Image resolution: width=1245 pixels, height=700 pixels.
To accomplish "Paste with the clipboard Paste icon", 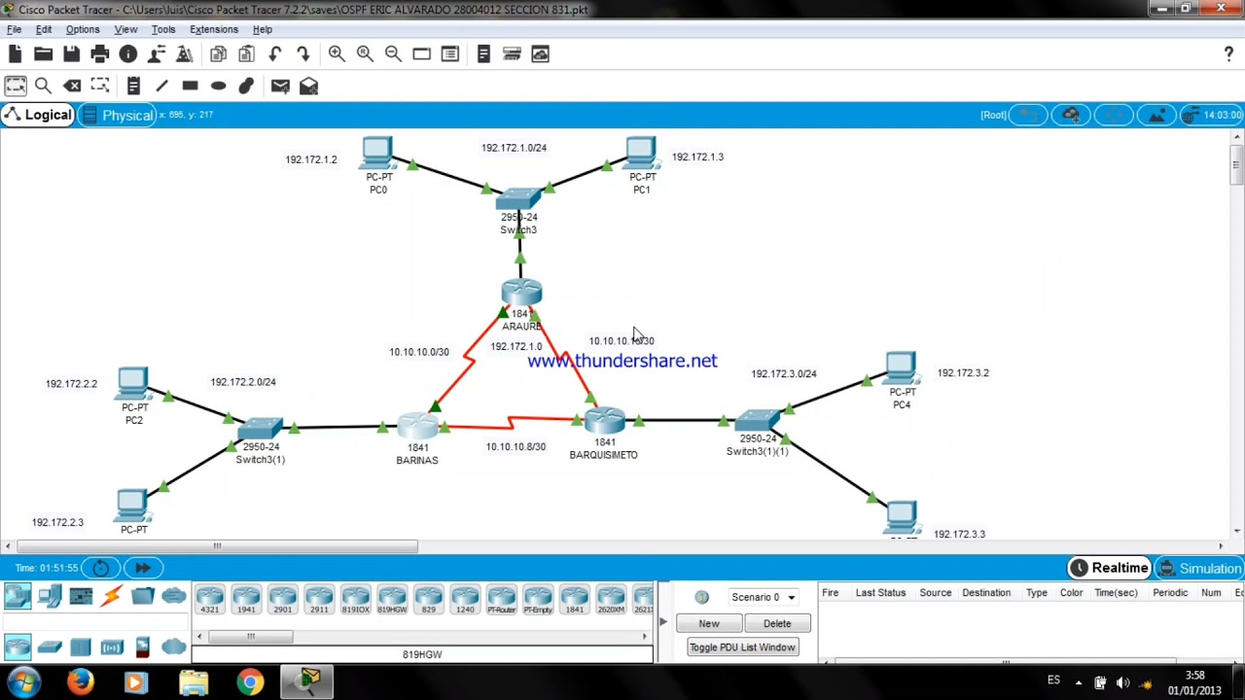I will pyautogui.click(x=246, y=53).
